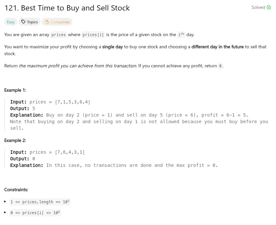
Task: Open the Topics tag list
Action: point(29,22)
